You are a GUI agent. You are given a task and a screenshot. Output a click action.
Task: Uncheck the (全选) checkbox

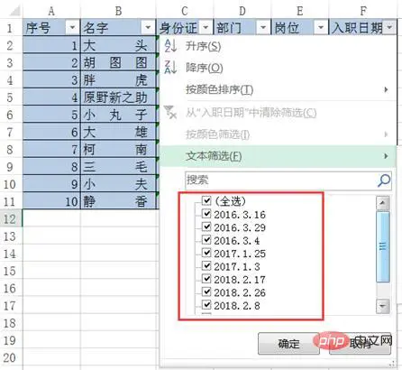pyautogui.click(x=206, y=200)
